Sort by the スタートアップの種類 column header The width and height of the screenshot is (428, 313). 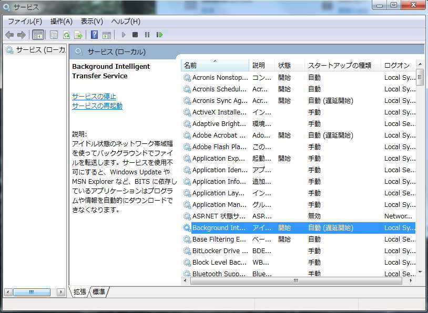coord(343,66)
